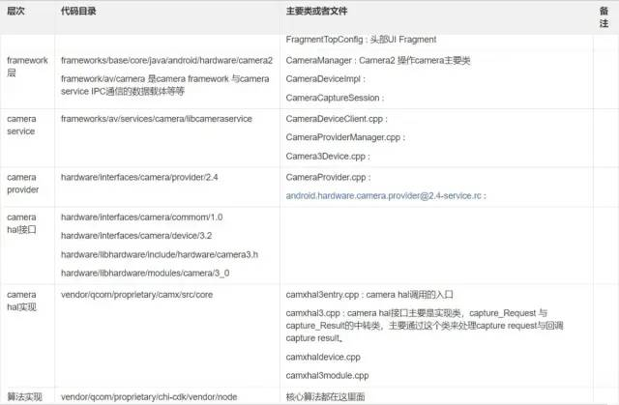Select the 'framework/av/camera' description text
This screenshot has width=619, height=405.
(x=165, y=85)
